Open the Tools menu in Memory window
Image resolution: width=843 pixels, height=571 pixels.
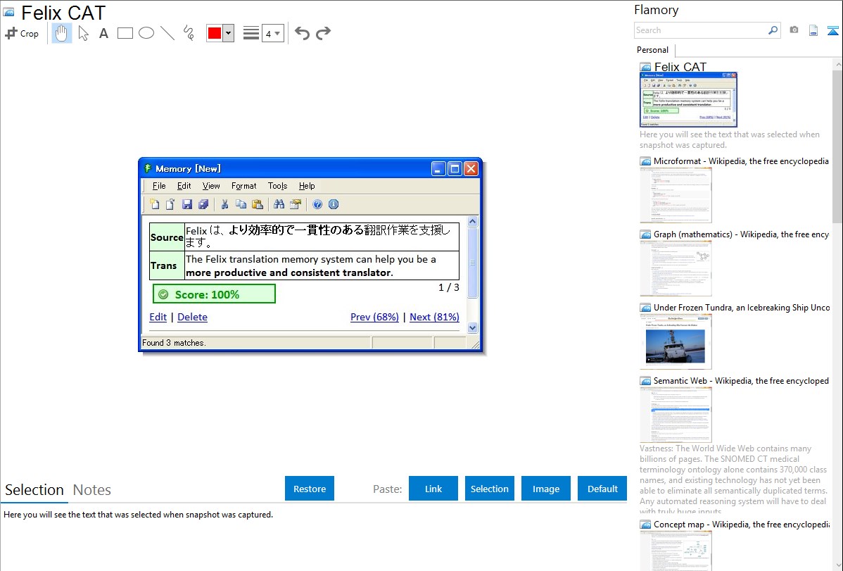click(277, 186)
